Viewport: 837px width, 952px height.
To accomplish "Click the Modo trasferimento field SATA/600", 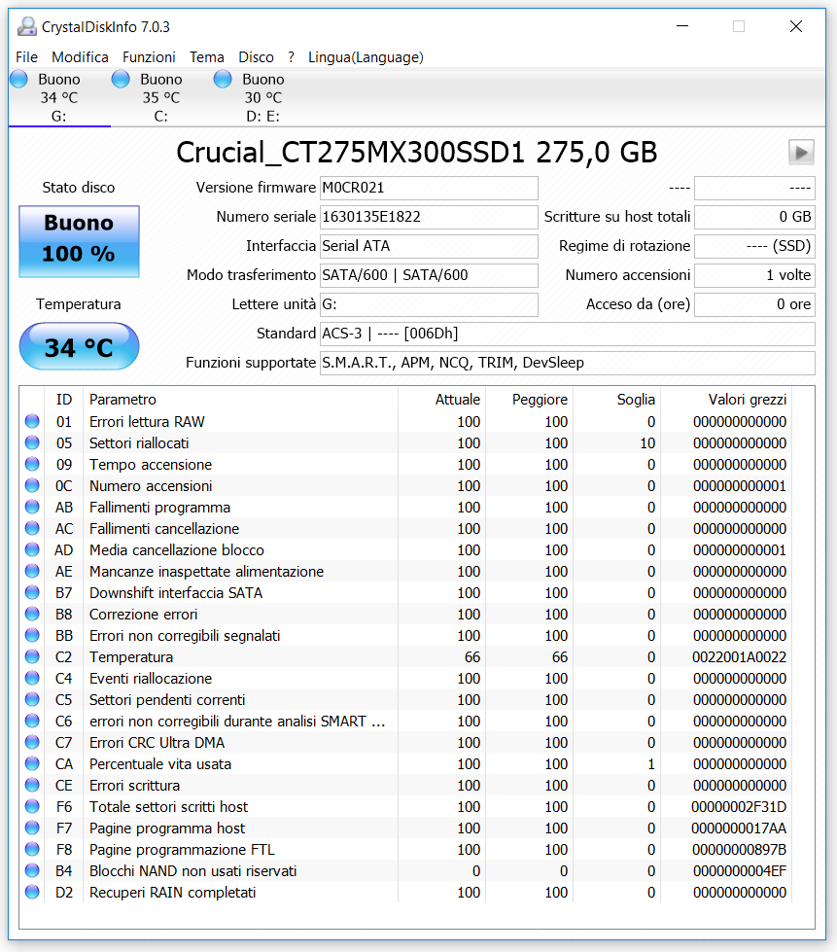I will pos(429,275).
